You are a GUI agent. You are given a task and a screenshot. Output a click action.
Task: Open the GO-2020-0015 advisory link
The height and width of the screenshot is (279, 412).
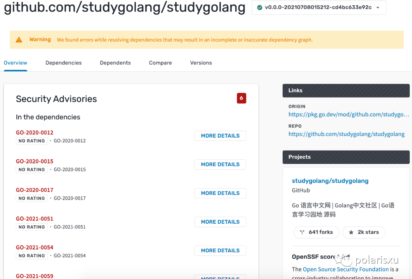click(34, 161)
